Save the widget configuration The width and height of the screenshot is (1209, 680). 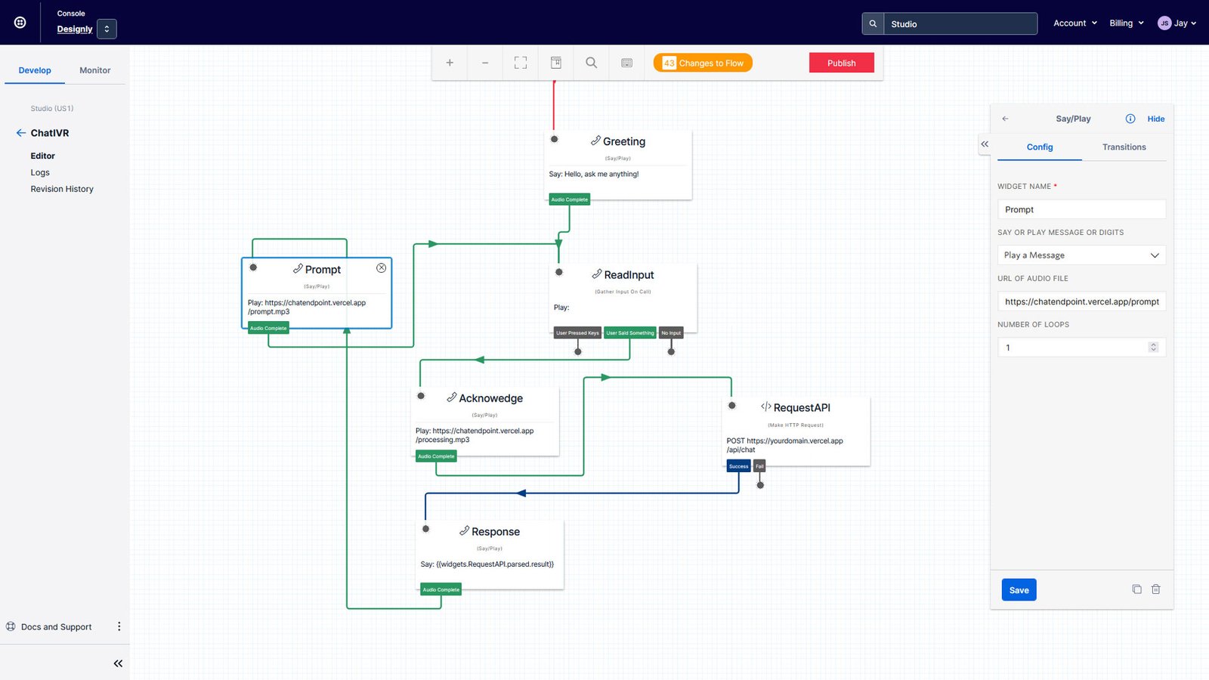(x=1019, y=590)
